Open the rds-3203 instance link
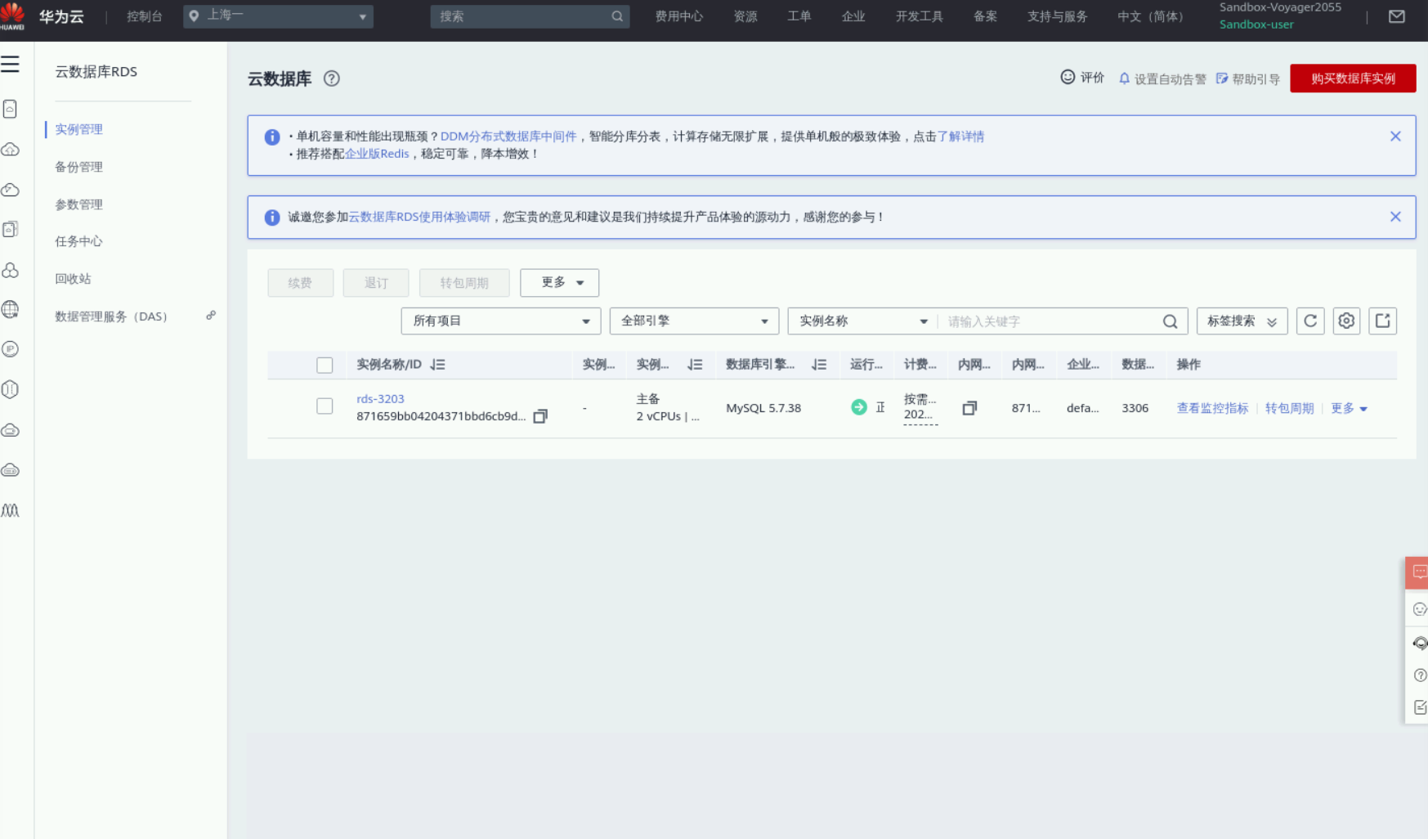Screen dimensions: 1428x839 tap(380, 399)
